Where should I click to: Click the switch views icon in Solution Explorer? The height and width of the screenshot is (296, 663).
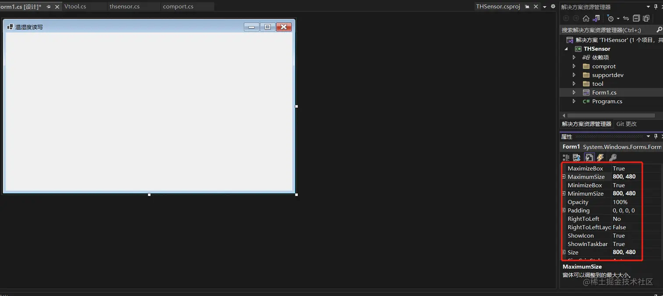[596, 18]
